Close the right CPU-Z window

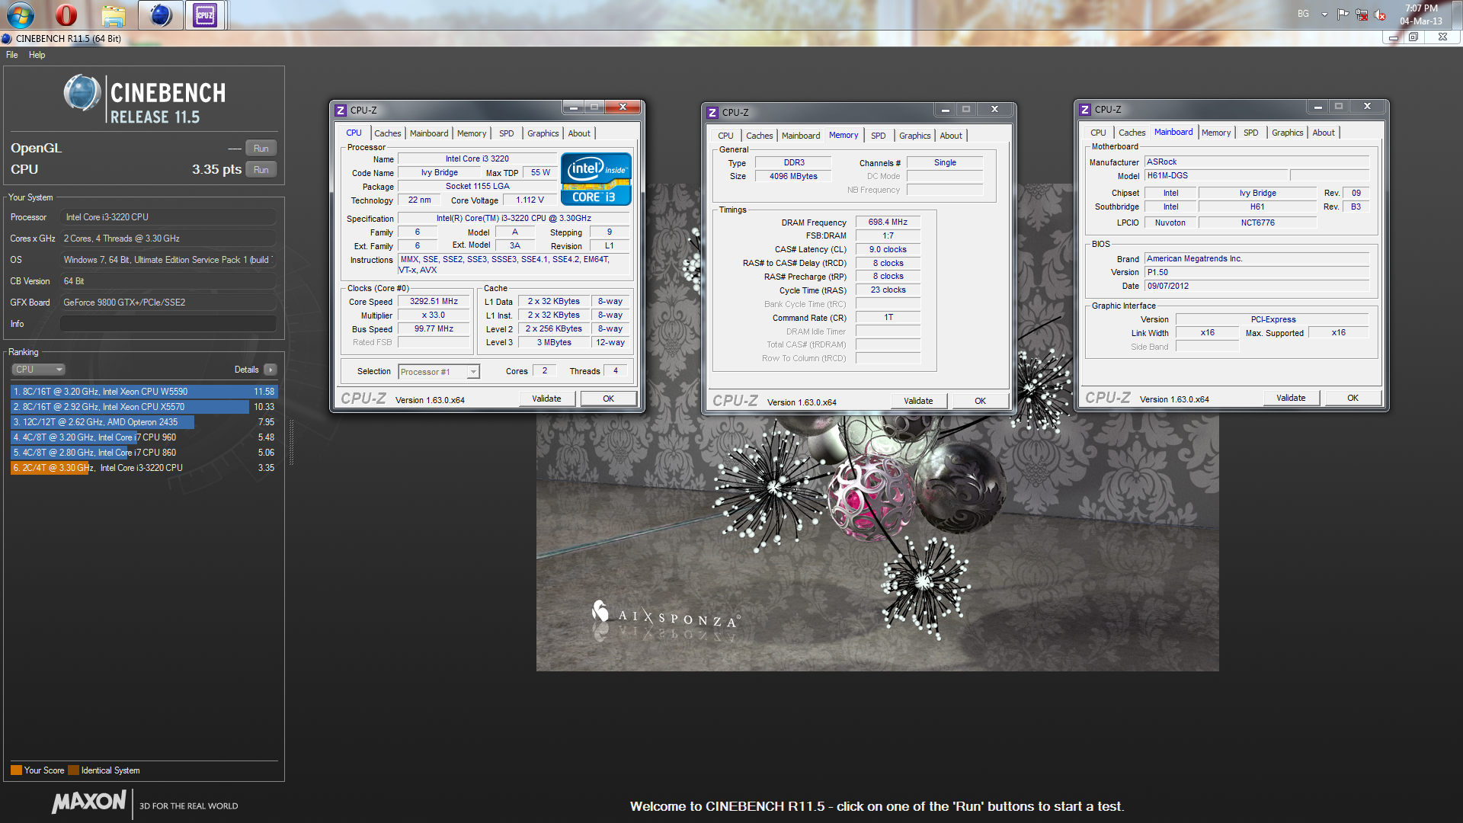pos(1367,106)
